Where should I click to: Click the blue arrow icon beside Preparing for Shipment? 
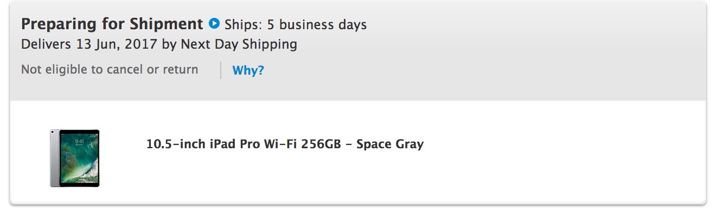pyautogui.click(x=214, y=24)
